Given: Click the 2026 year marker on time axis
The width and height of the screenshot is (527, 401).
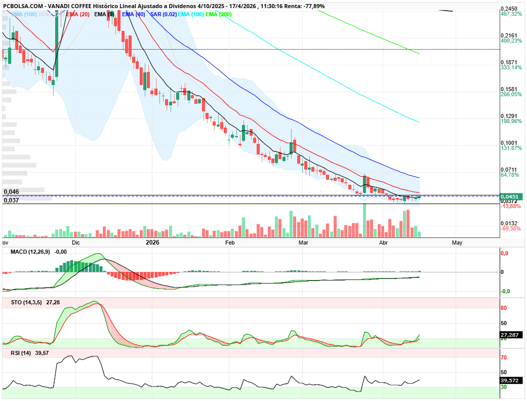Looking at the screenshot, I should point(152,243).
